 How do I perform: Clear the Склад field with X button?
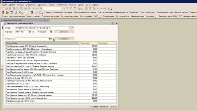tap(73, 28)
